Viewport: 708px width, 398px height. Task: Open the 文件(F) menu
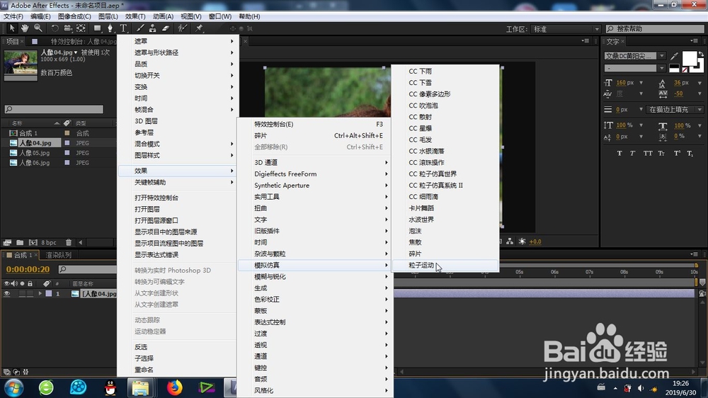pos(13,16)
